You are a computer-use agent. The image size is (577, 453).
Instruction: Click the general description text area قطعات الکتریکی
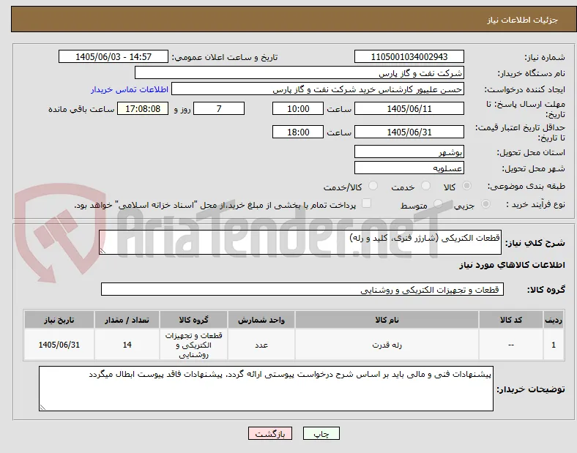pos(300,242)
